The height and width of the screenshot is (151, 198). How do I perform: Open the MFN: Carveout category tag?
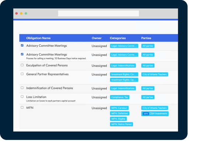[x=119, y=108]
